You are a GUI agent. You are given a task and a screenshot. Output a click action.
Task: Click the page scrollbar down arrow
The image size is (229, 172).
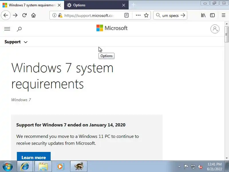[x=227, y=158]
